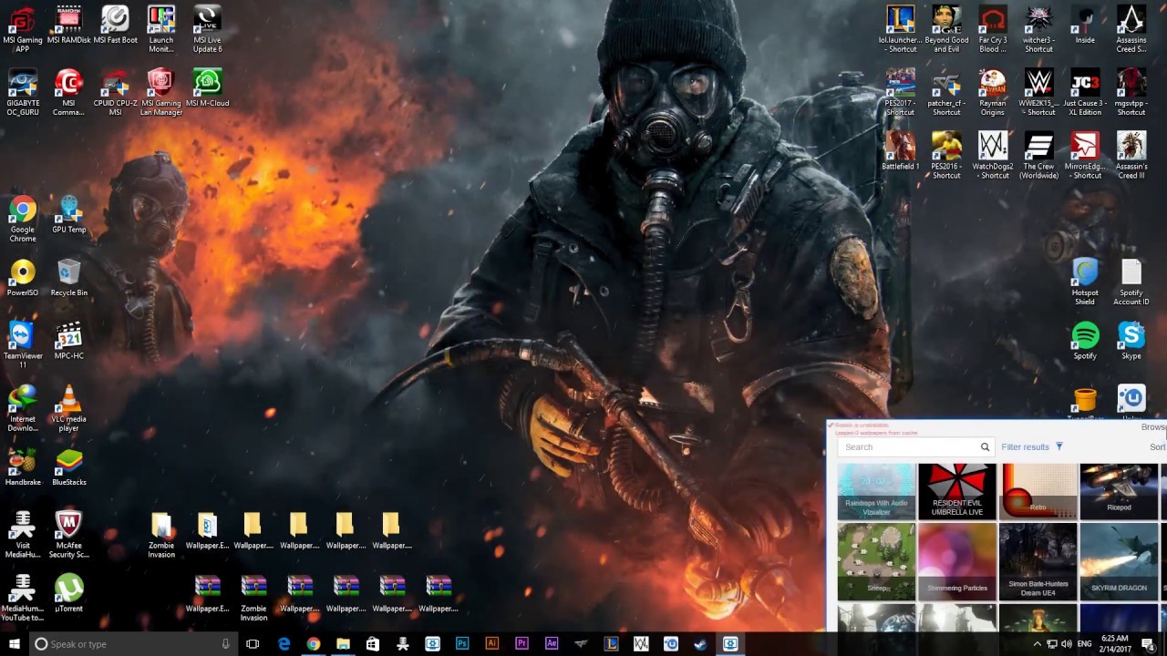
Task: Open PowerISO desktop icon
Action: pos(23,278)
